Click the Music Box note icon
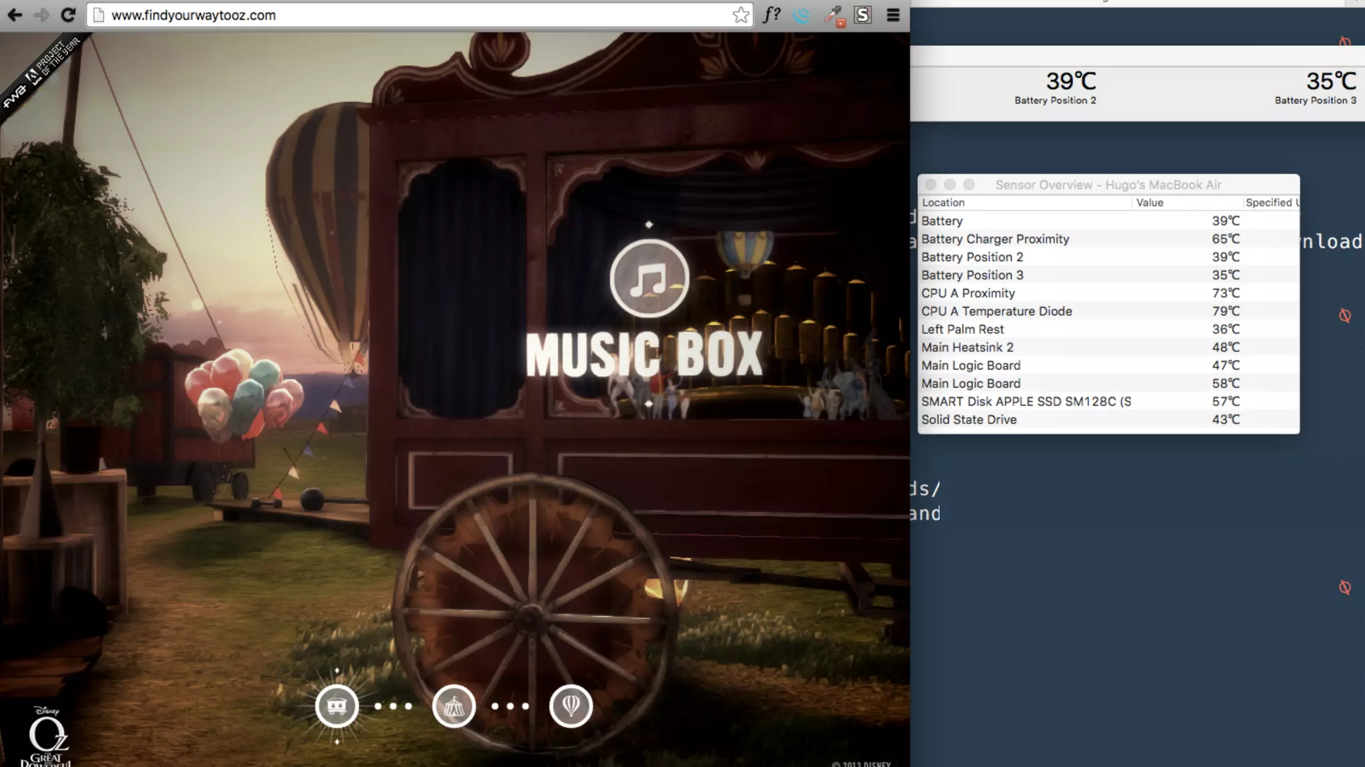The height and width of the screenshot is (767, 1365). pyautogui.click(x=649, y=278)
